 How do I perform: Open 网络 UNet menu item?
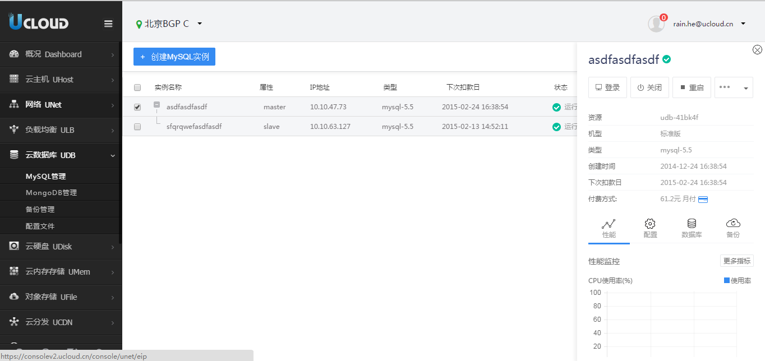click(x=60, y=105)
